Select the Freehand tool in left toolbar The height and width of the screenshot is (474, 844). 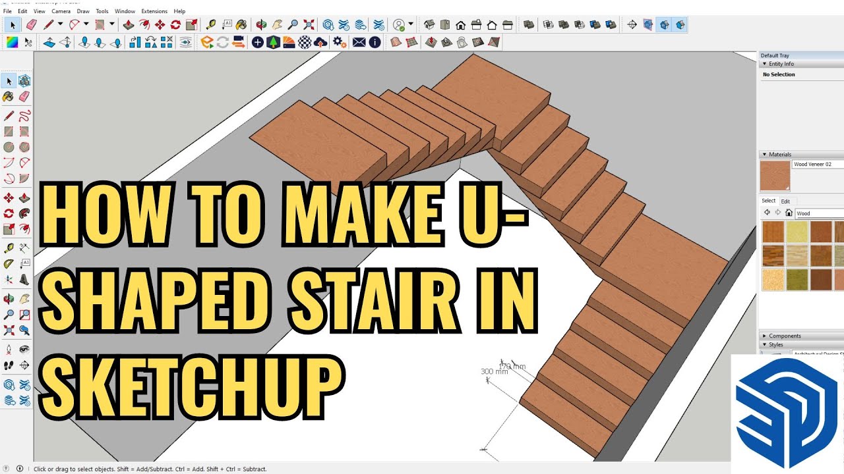coord(24,115)
